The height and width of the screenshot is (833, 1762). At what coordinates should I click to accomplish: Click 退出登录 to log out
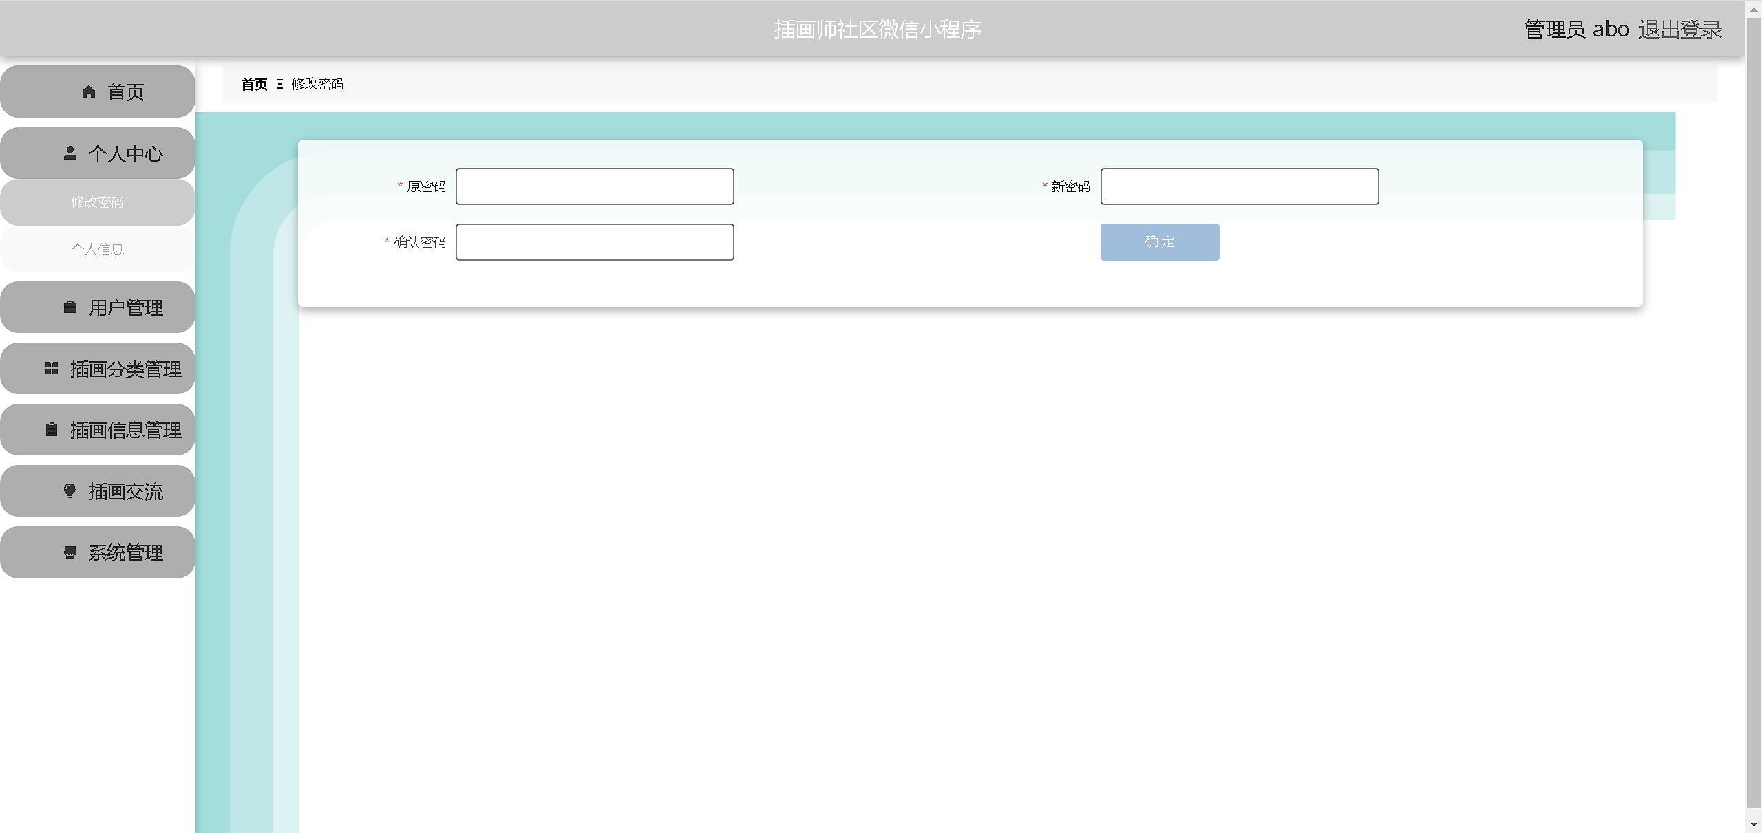pyautogui.click(x=1680, y=30)
